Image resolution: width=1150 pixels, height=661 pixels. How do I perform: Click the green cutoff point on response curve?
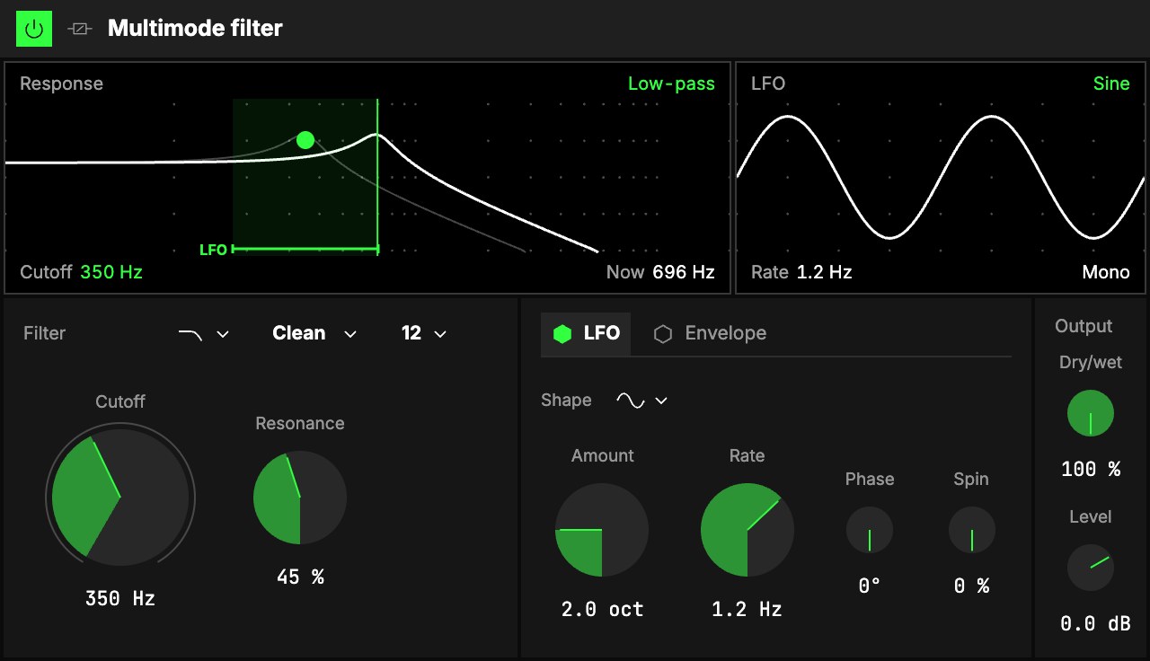(305, 140)
